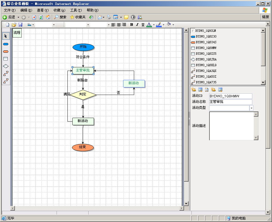
Task: Open the 活动类型 dropdown
Action: click(251, 108)
